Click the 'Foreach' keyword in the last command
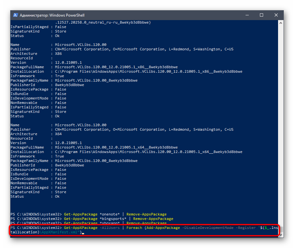294x248 pixels. [135, 228]
